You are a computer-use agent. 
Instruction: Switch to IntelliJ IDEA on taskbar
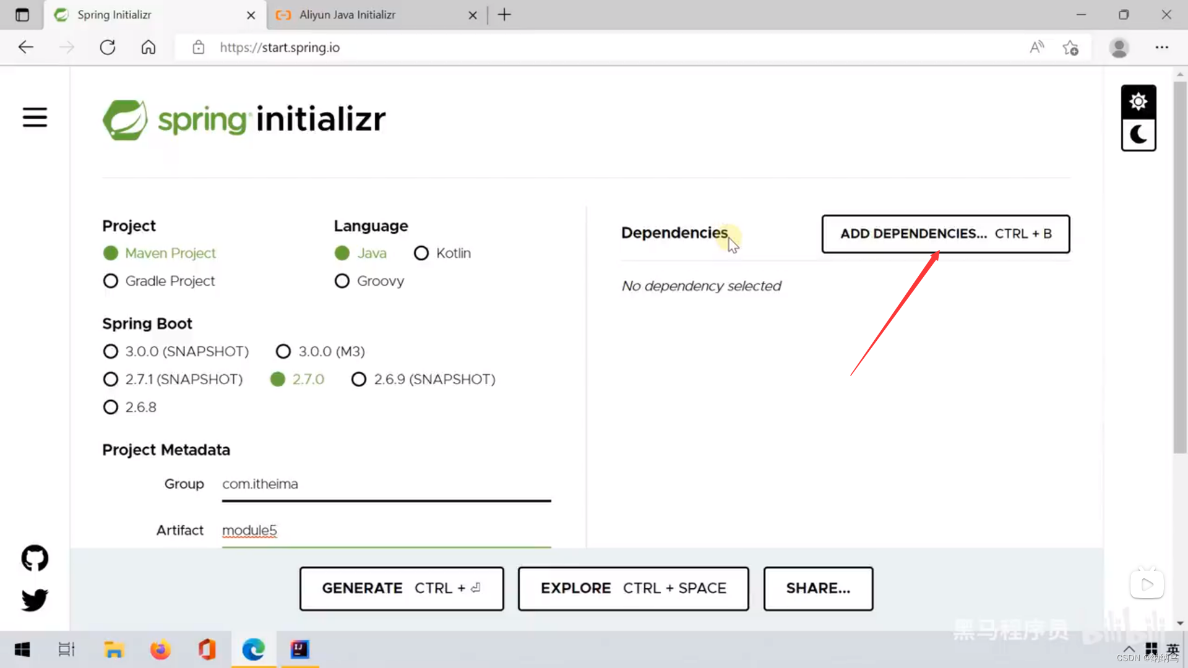coord(300,649)
